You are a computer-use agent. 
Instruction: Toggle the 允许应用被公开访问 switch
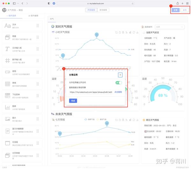(x=119, y=83)
